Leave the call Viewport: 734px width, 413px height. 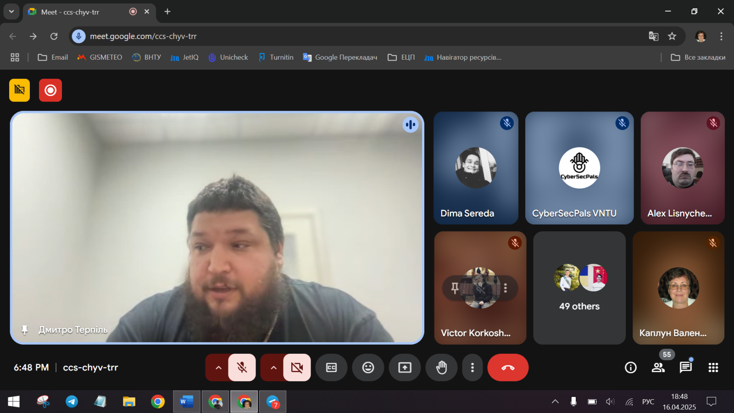[x=508, y=368]
